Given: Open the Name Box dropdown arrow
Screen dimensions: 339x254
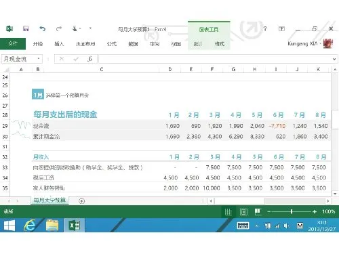Looking at the screenshot, I should (x=39, y=59).
